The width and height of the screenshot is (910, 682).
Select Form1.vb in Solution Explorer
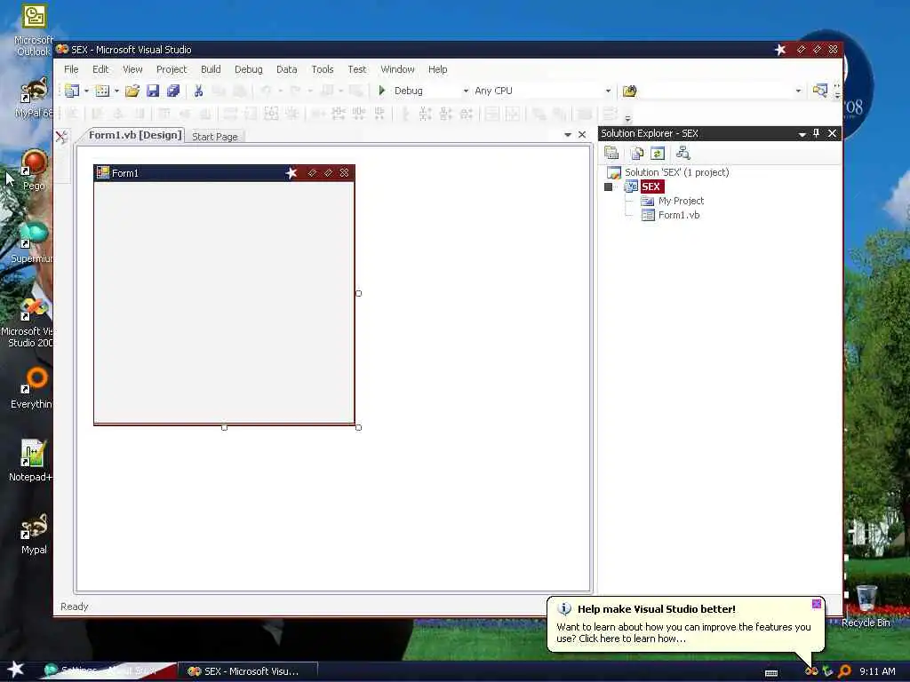pyautogui.click(x=678, y=215)
